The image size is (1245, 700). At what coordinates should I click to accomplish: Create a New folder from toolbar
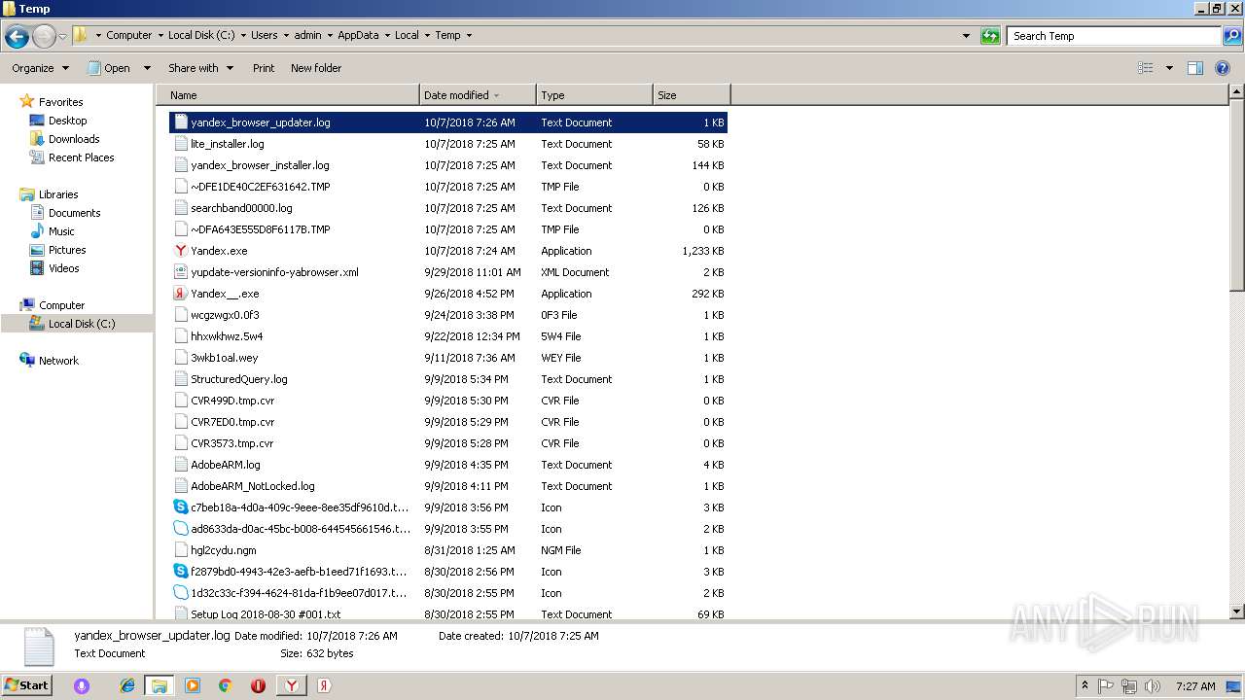click(316, 68)
